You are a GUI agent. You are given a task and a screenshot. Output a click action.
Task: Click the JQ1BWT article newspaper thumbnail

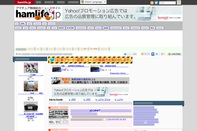pos(59,117)
